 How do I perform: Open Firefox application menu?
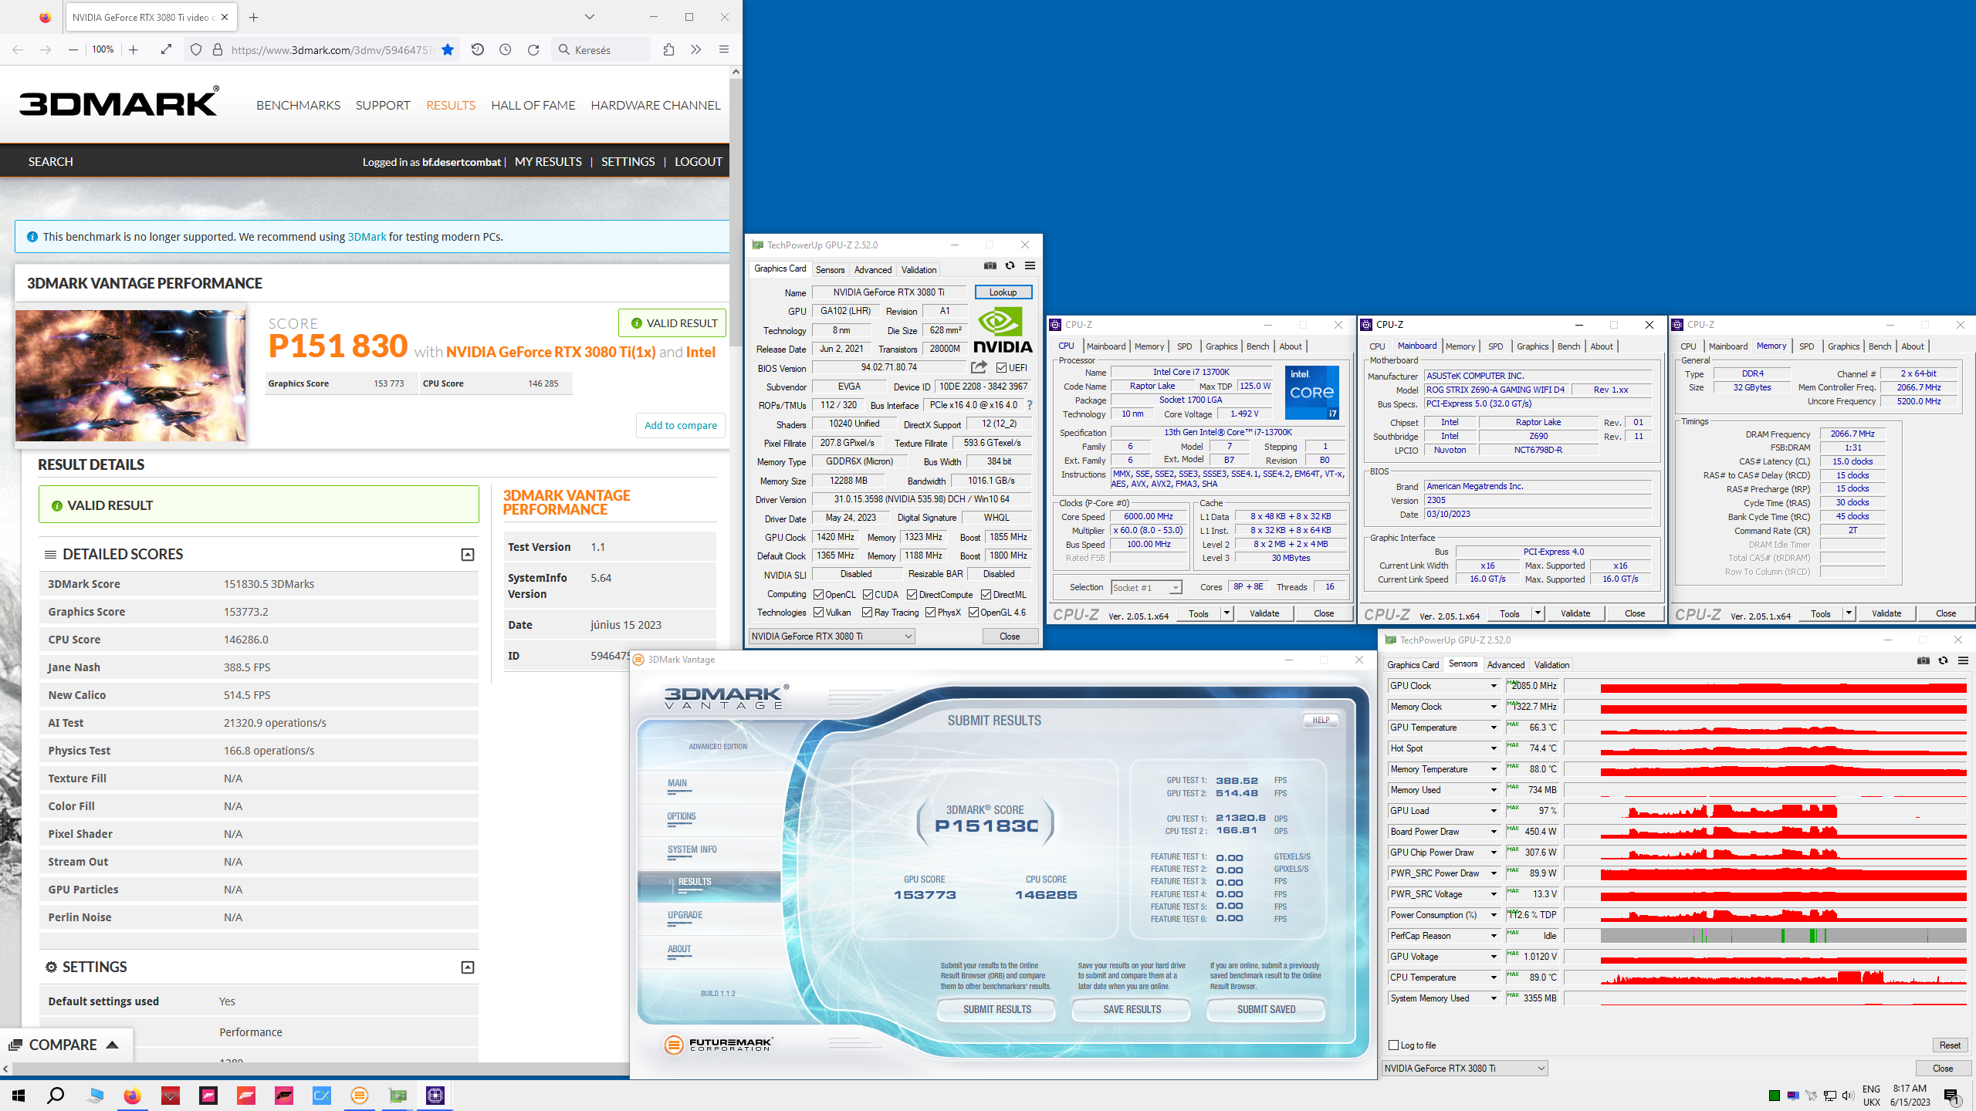723,49
